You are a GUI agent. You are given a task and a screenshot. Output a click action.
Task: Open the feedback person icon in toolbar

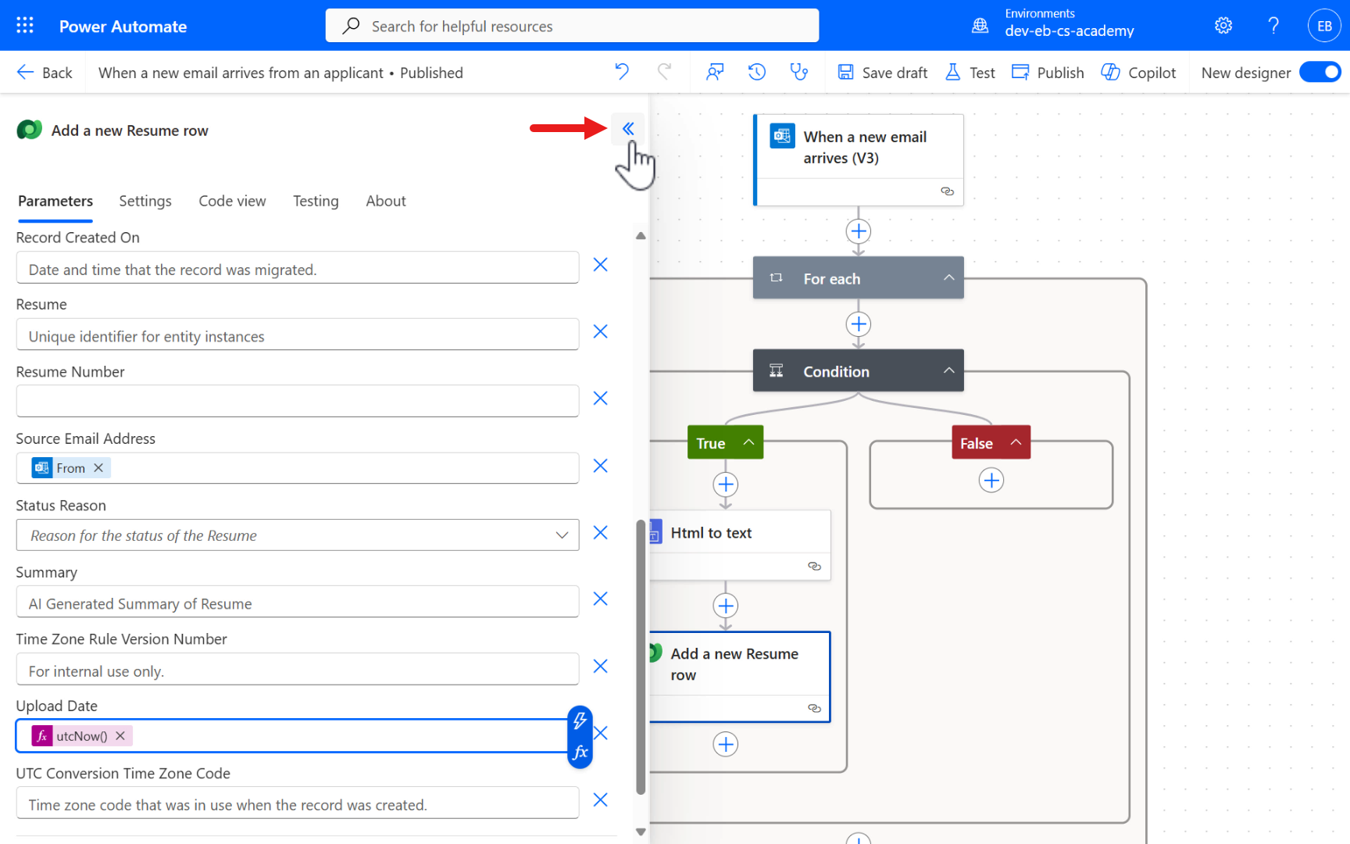714,72
